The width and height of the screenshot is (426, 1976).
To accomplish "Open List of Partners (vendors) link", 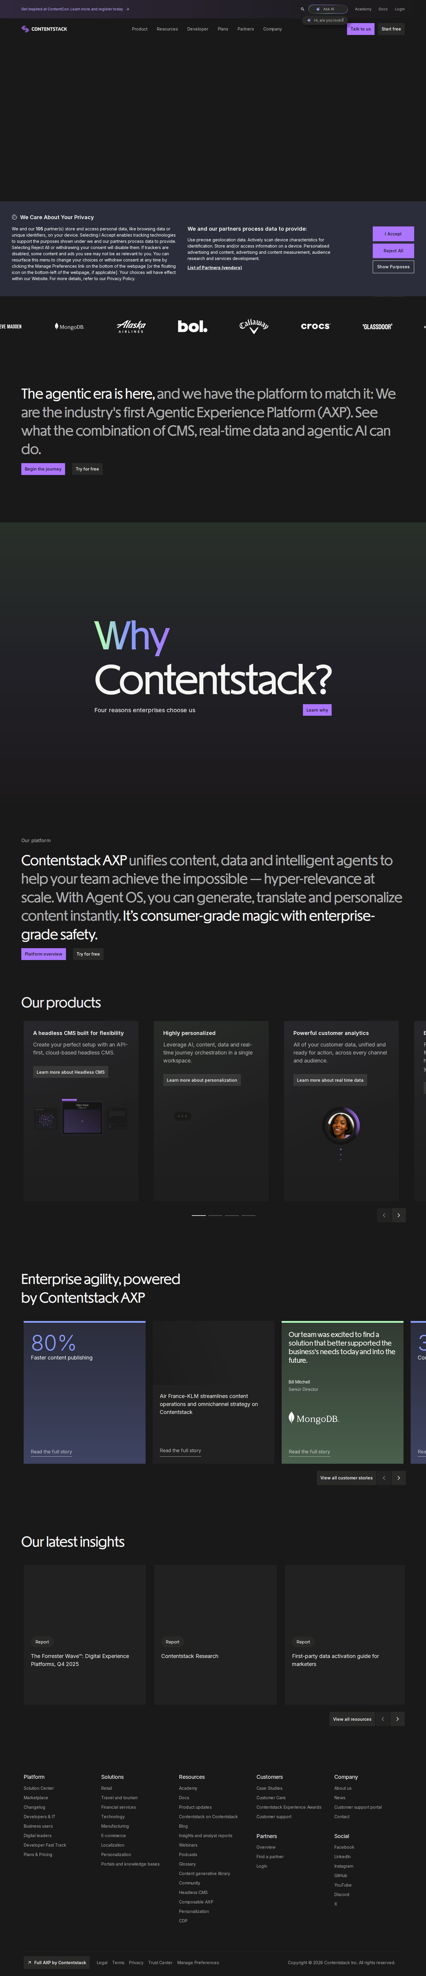I will pos(214,268).
